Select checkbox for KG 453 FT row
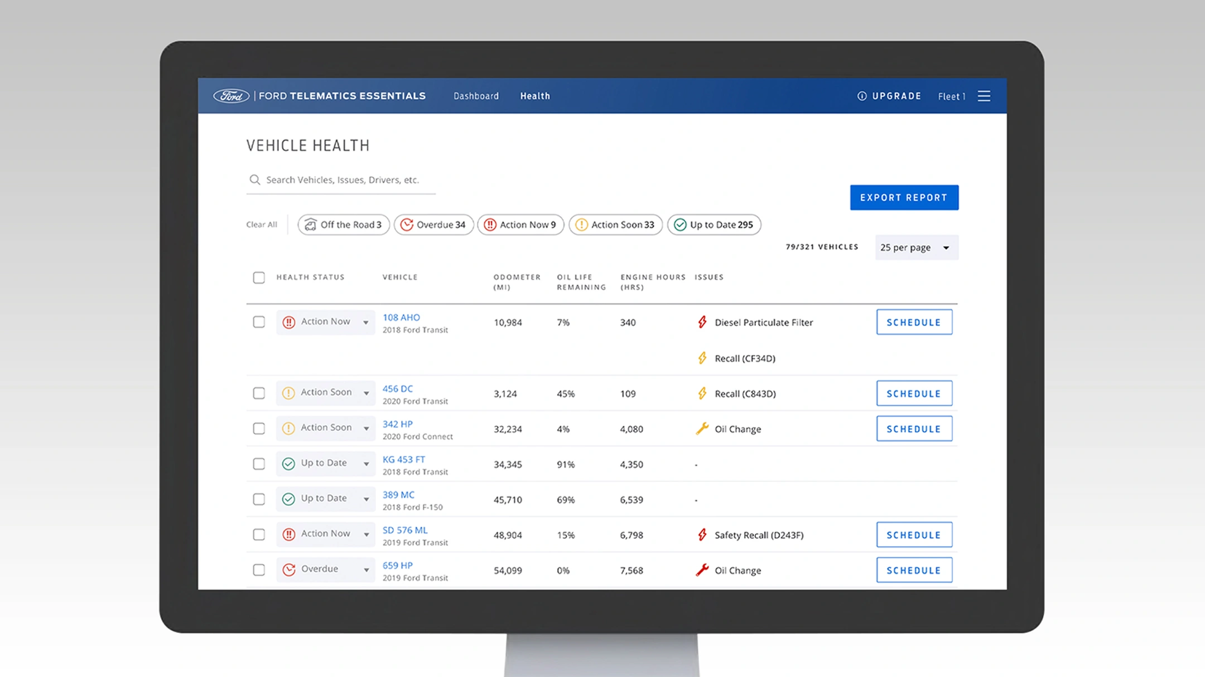 point(259,464)
